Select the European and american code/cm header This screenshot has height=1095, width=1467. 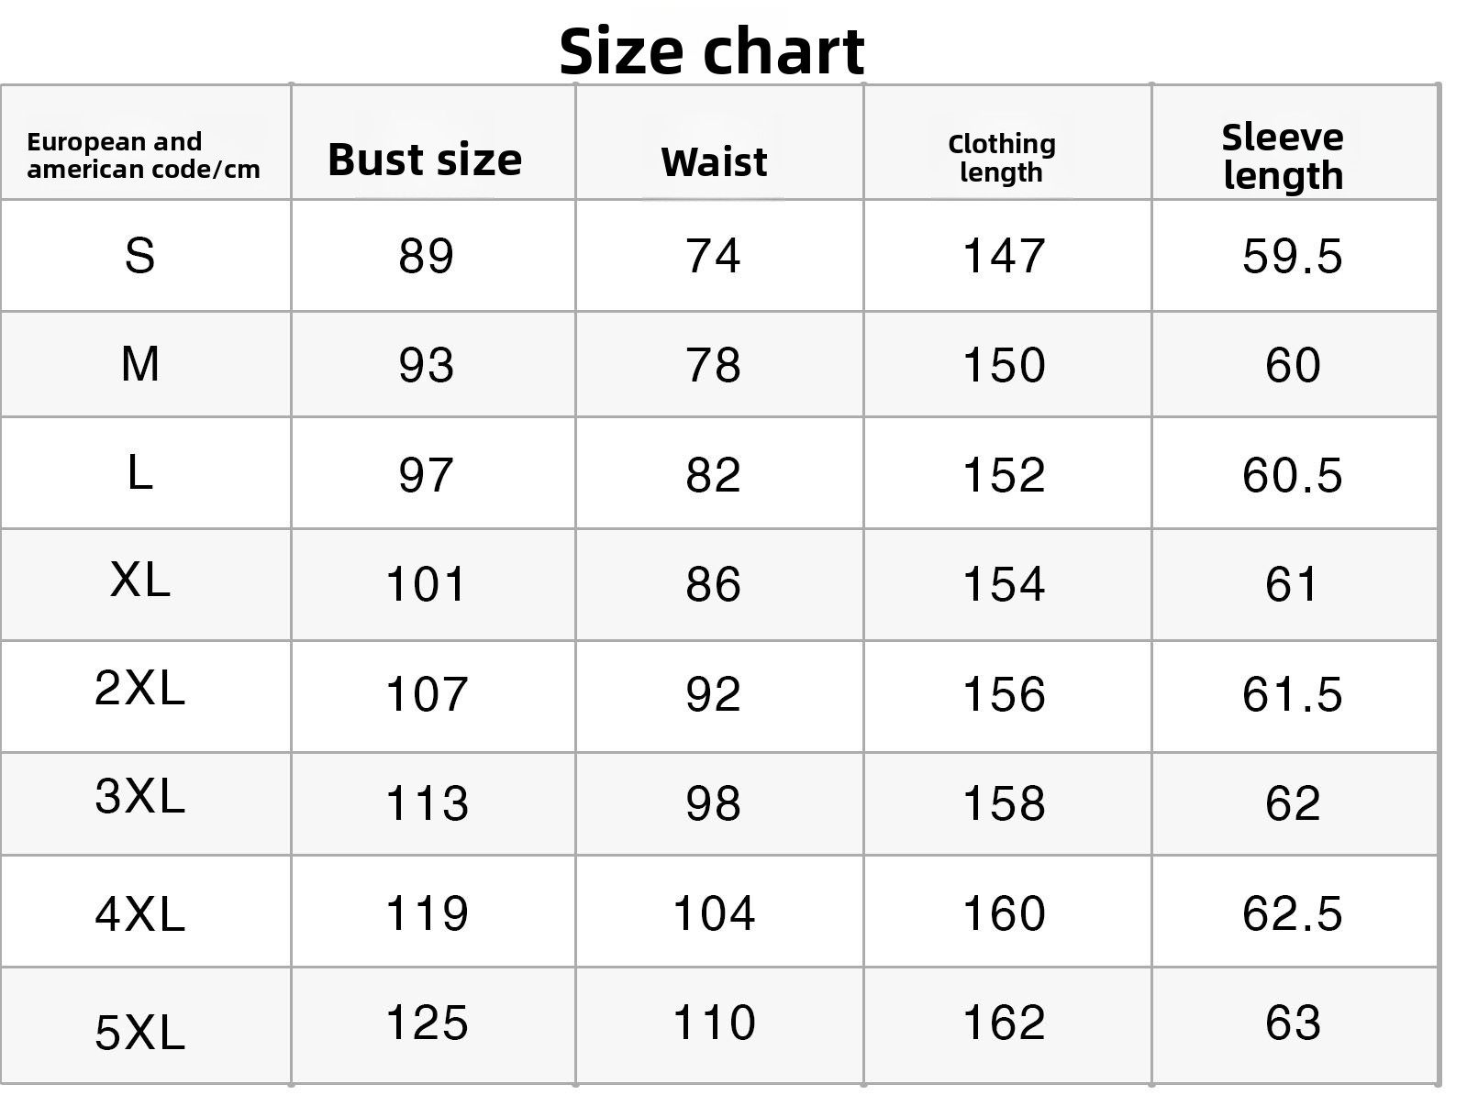tap(143, 155)
